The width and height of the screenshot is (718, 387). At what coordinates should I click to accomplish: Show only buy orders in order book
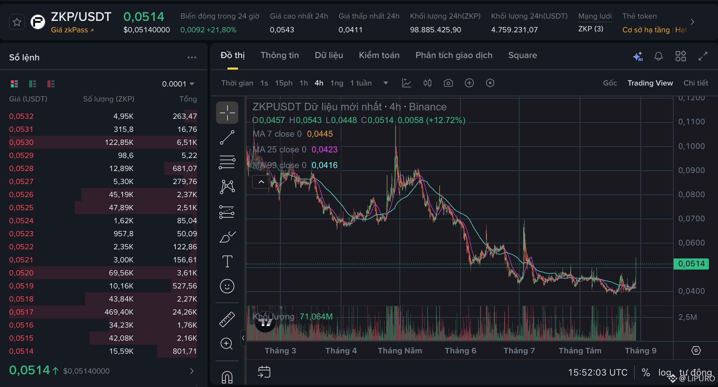tap(33, 84)
